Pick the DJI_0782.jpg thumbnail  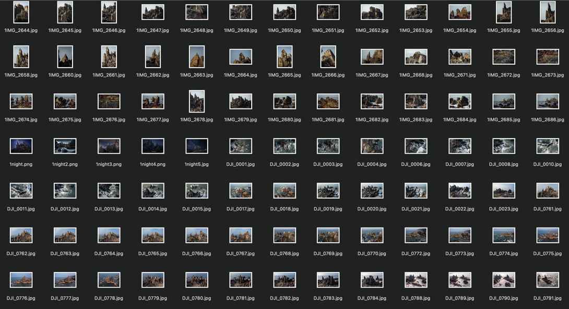coord(284,280)
